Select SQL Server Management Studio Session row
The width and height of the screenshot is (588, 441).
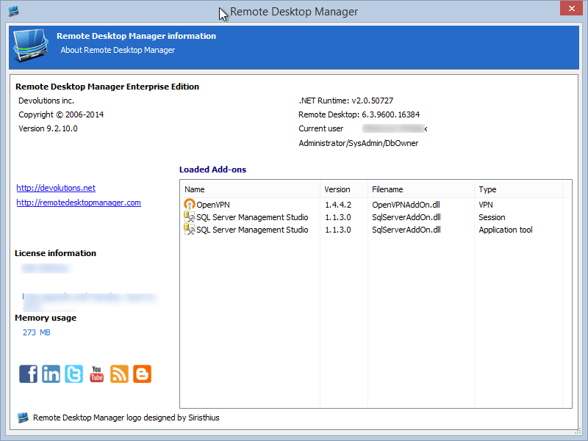tap(376, 217)
